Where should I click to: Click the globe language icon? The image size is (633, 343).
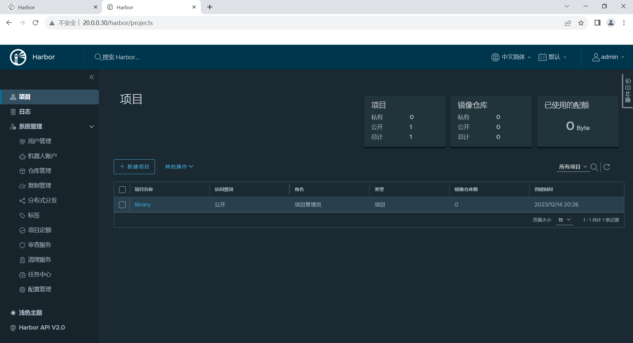(x=495, y=57)
